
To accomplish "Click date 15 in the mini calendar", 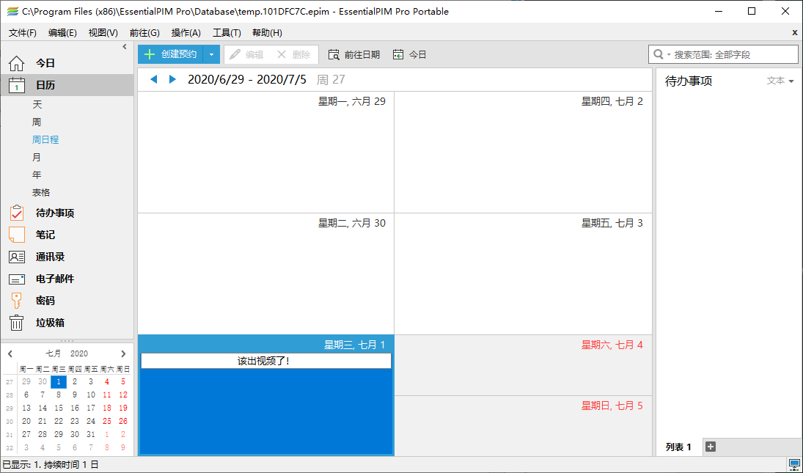I will point(58,408).
